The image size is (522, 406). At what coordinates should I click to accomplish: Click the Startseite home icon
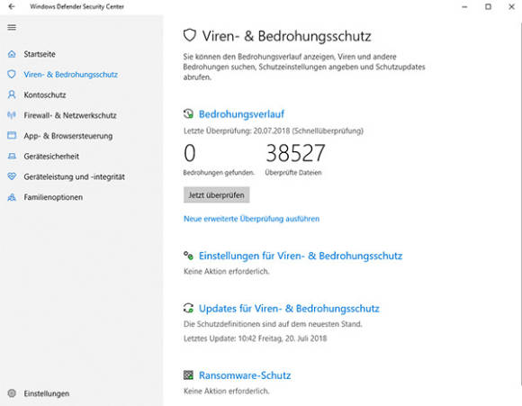click(x=12, y=54)
